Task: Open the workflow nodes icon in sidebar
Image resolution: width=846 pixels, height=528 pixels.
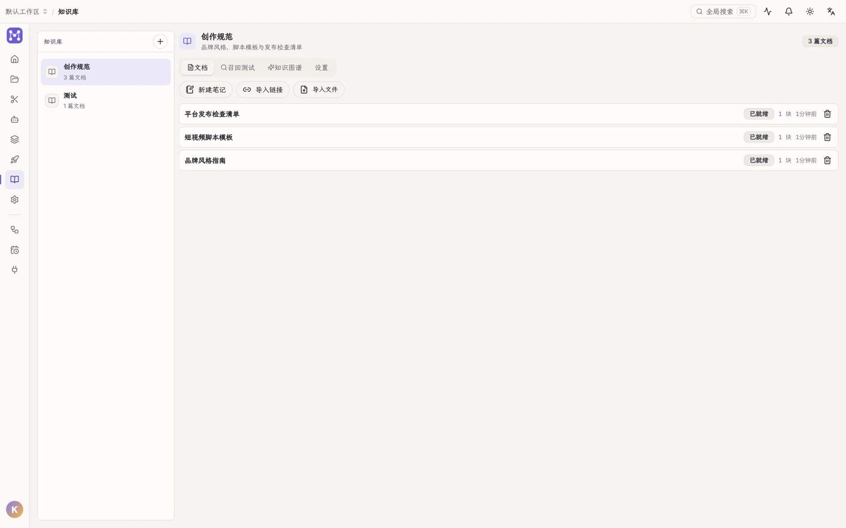Action: pyautogui.click(x=15, y=230)
